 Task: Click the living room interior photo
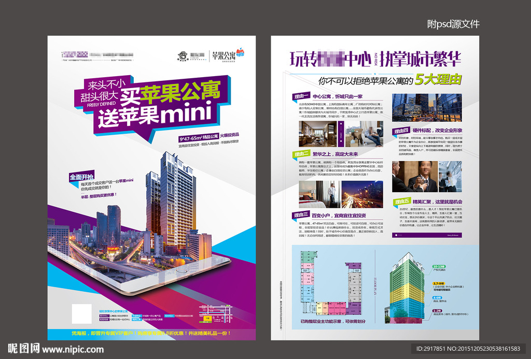tap(318, 134)
